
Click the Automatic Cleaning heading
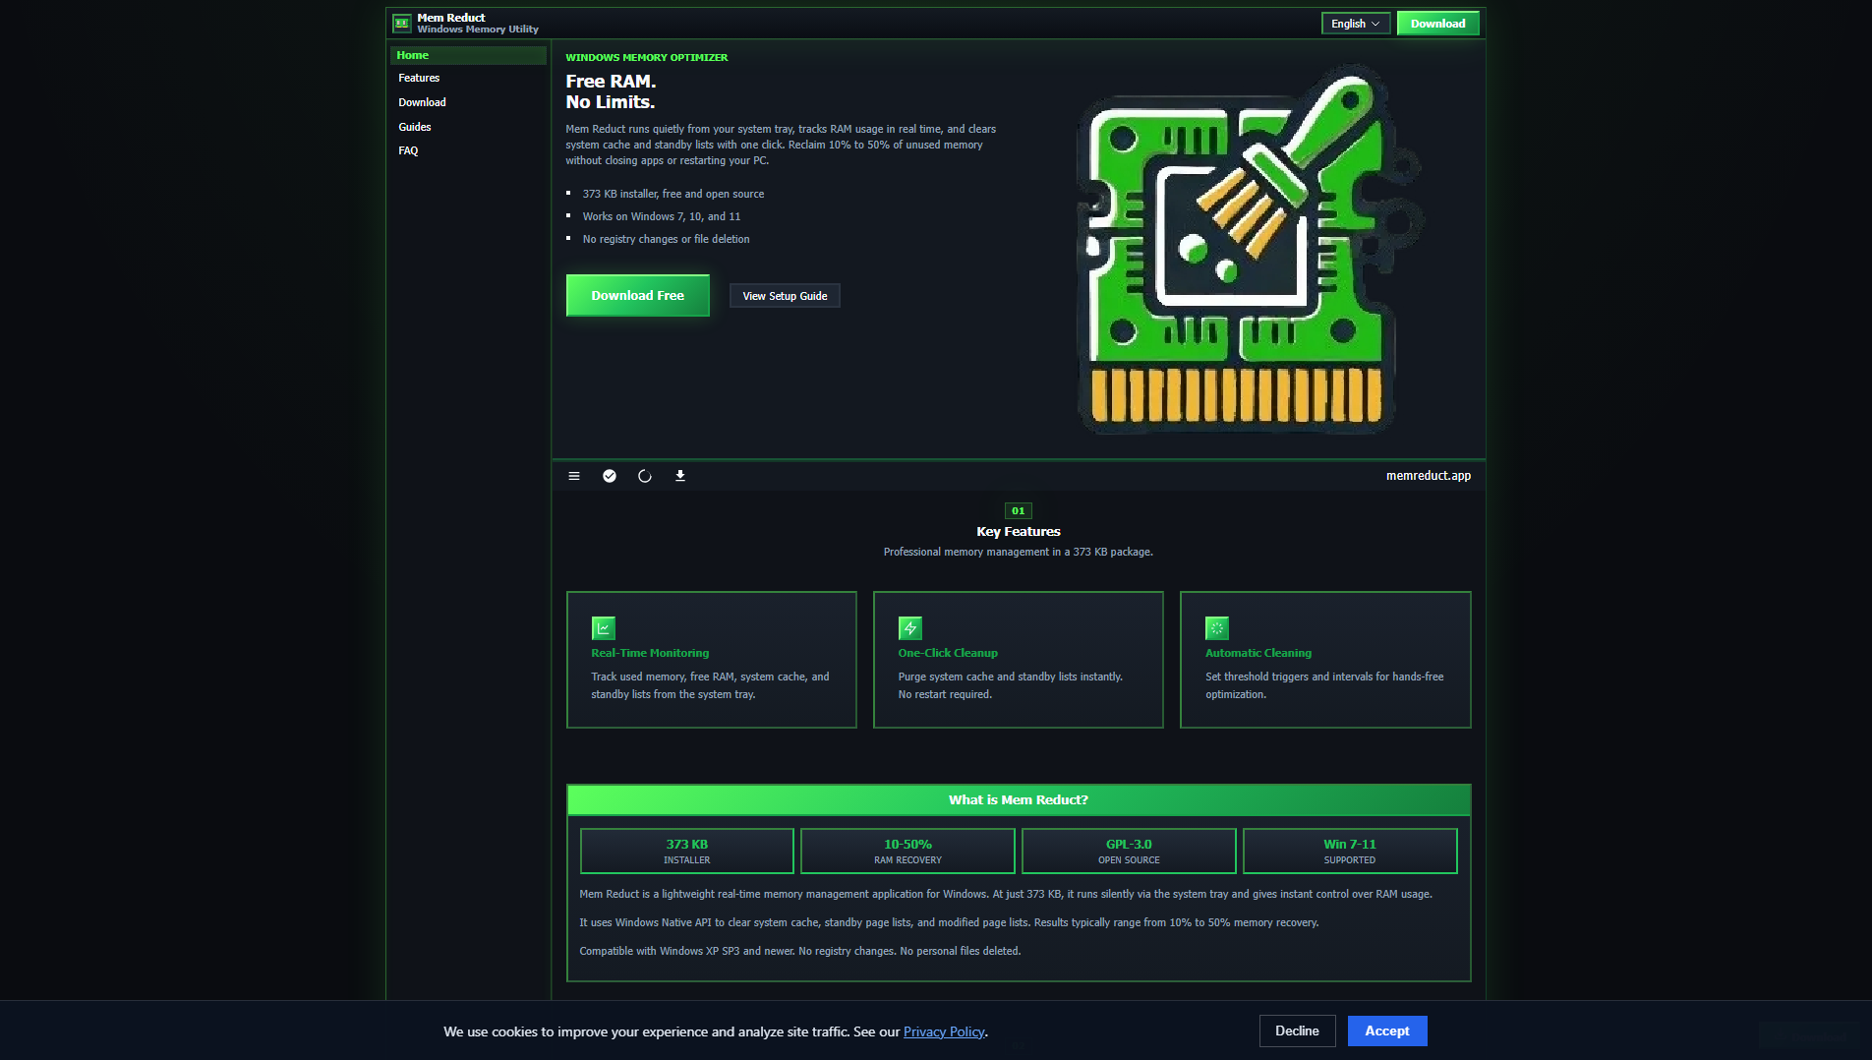pos(1258,653)
